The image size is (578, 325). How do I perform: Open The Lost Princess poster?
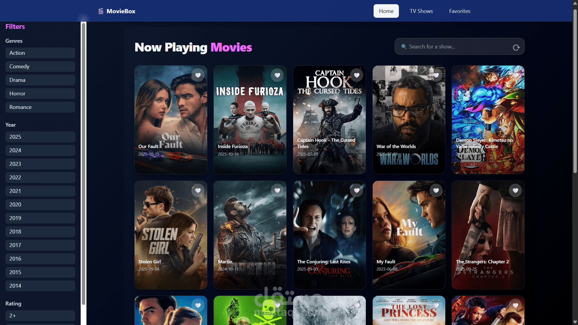coord(409,311)
